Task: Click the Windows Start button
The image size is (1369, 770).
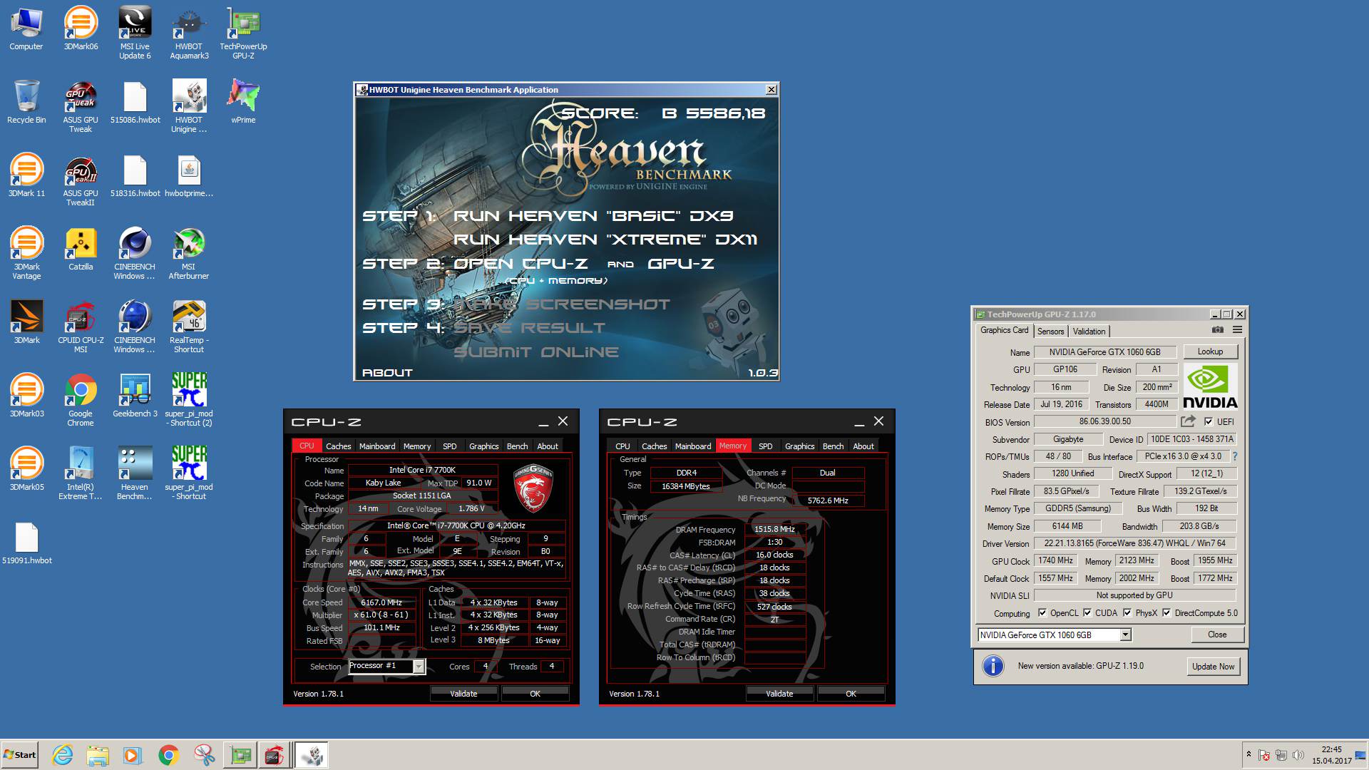Action: point(20,755)
